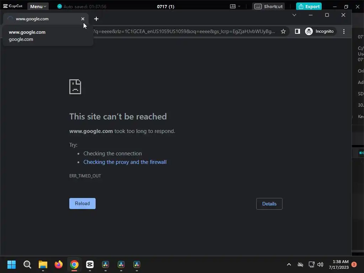Click 'Checking the connection' text
Image resolution: width=364 pixels, height=273 pixels.
113,154
